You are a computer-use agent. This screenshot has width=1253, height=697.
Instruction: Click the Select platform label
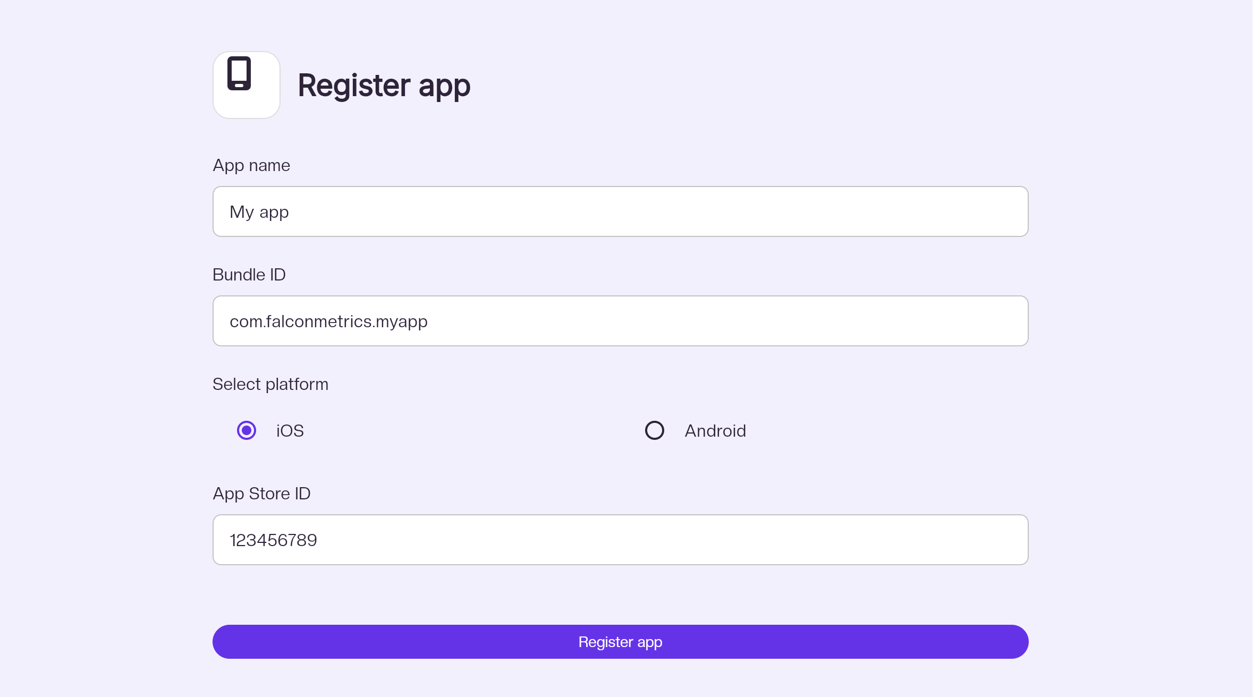[x=270, y=384]
